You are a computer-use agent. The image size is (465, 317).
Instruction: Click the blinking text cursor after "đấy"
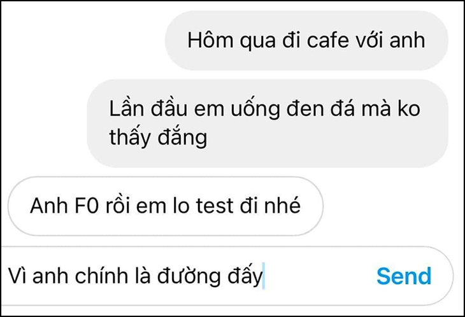(x=264, y=276)
